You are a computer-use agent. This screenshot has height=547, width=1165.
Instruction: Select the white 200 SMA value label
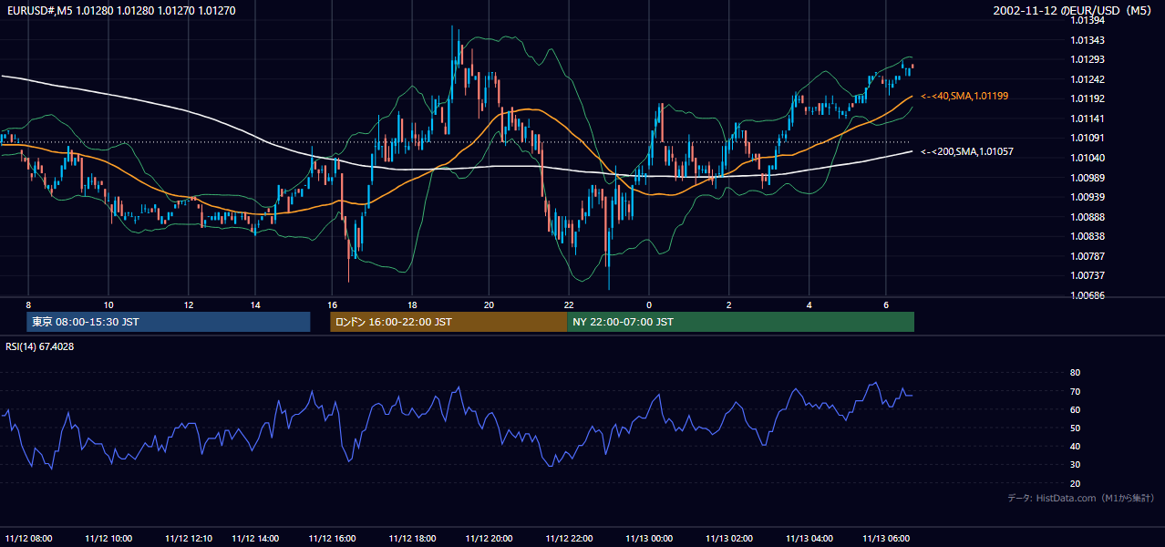(967, 151)
